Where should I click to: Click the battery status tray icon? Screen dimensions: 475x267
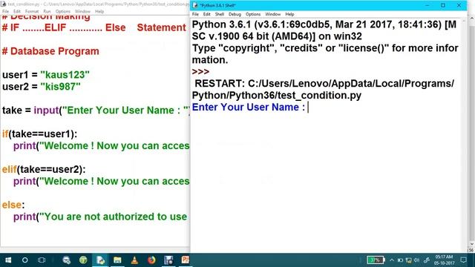[400, 260]
